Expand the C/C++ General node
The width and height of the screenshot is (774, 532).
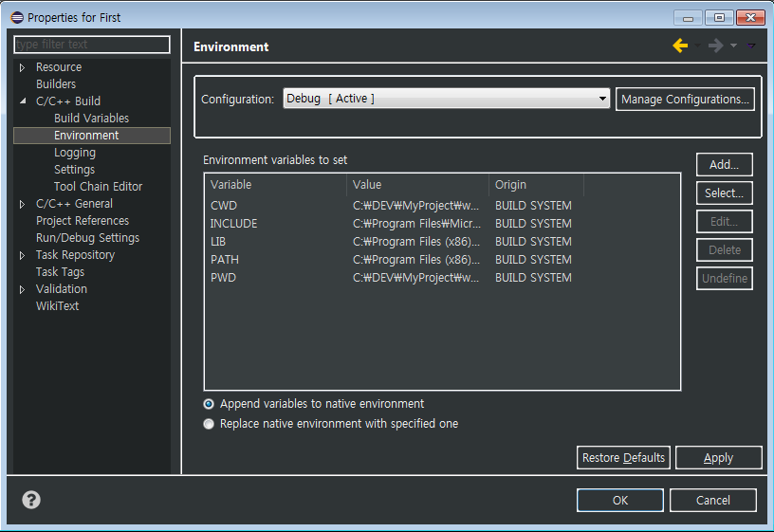[22, 204]
